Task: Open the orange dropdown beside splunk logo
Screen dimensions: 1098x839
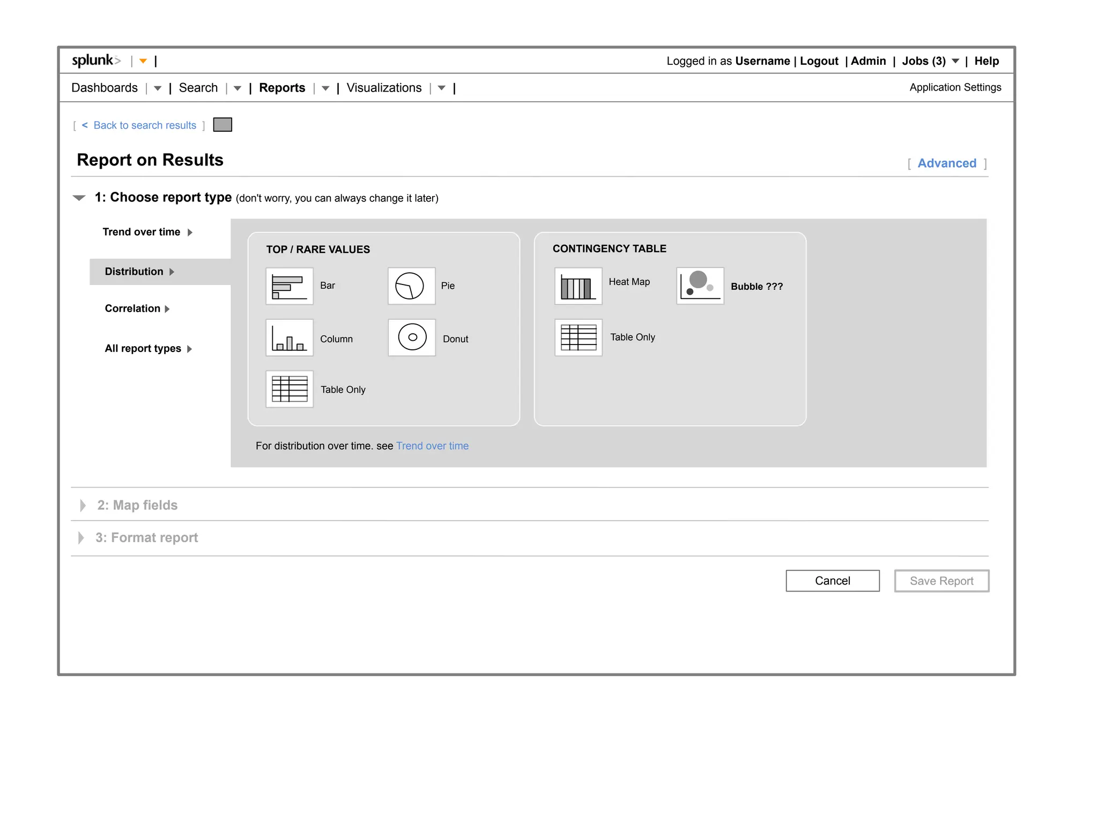Action: tap(143, 61)
